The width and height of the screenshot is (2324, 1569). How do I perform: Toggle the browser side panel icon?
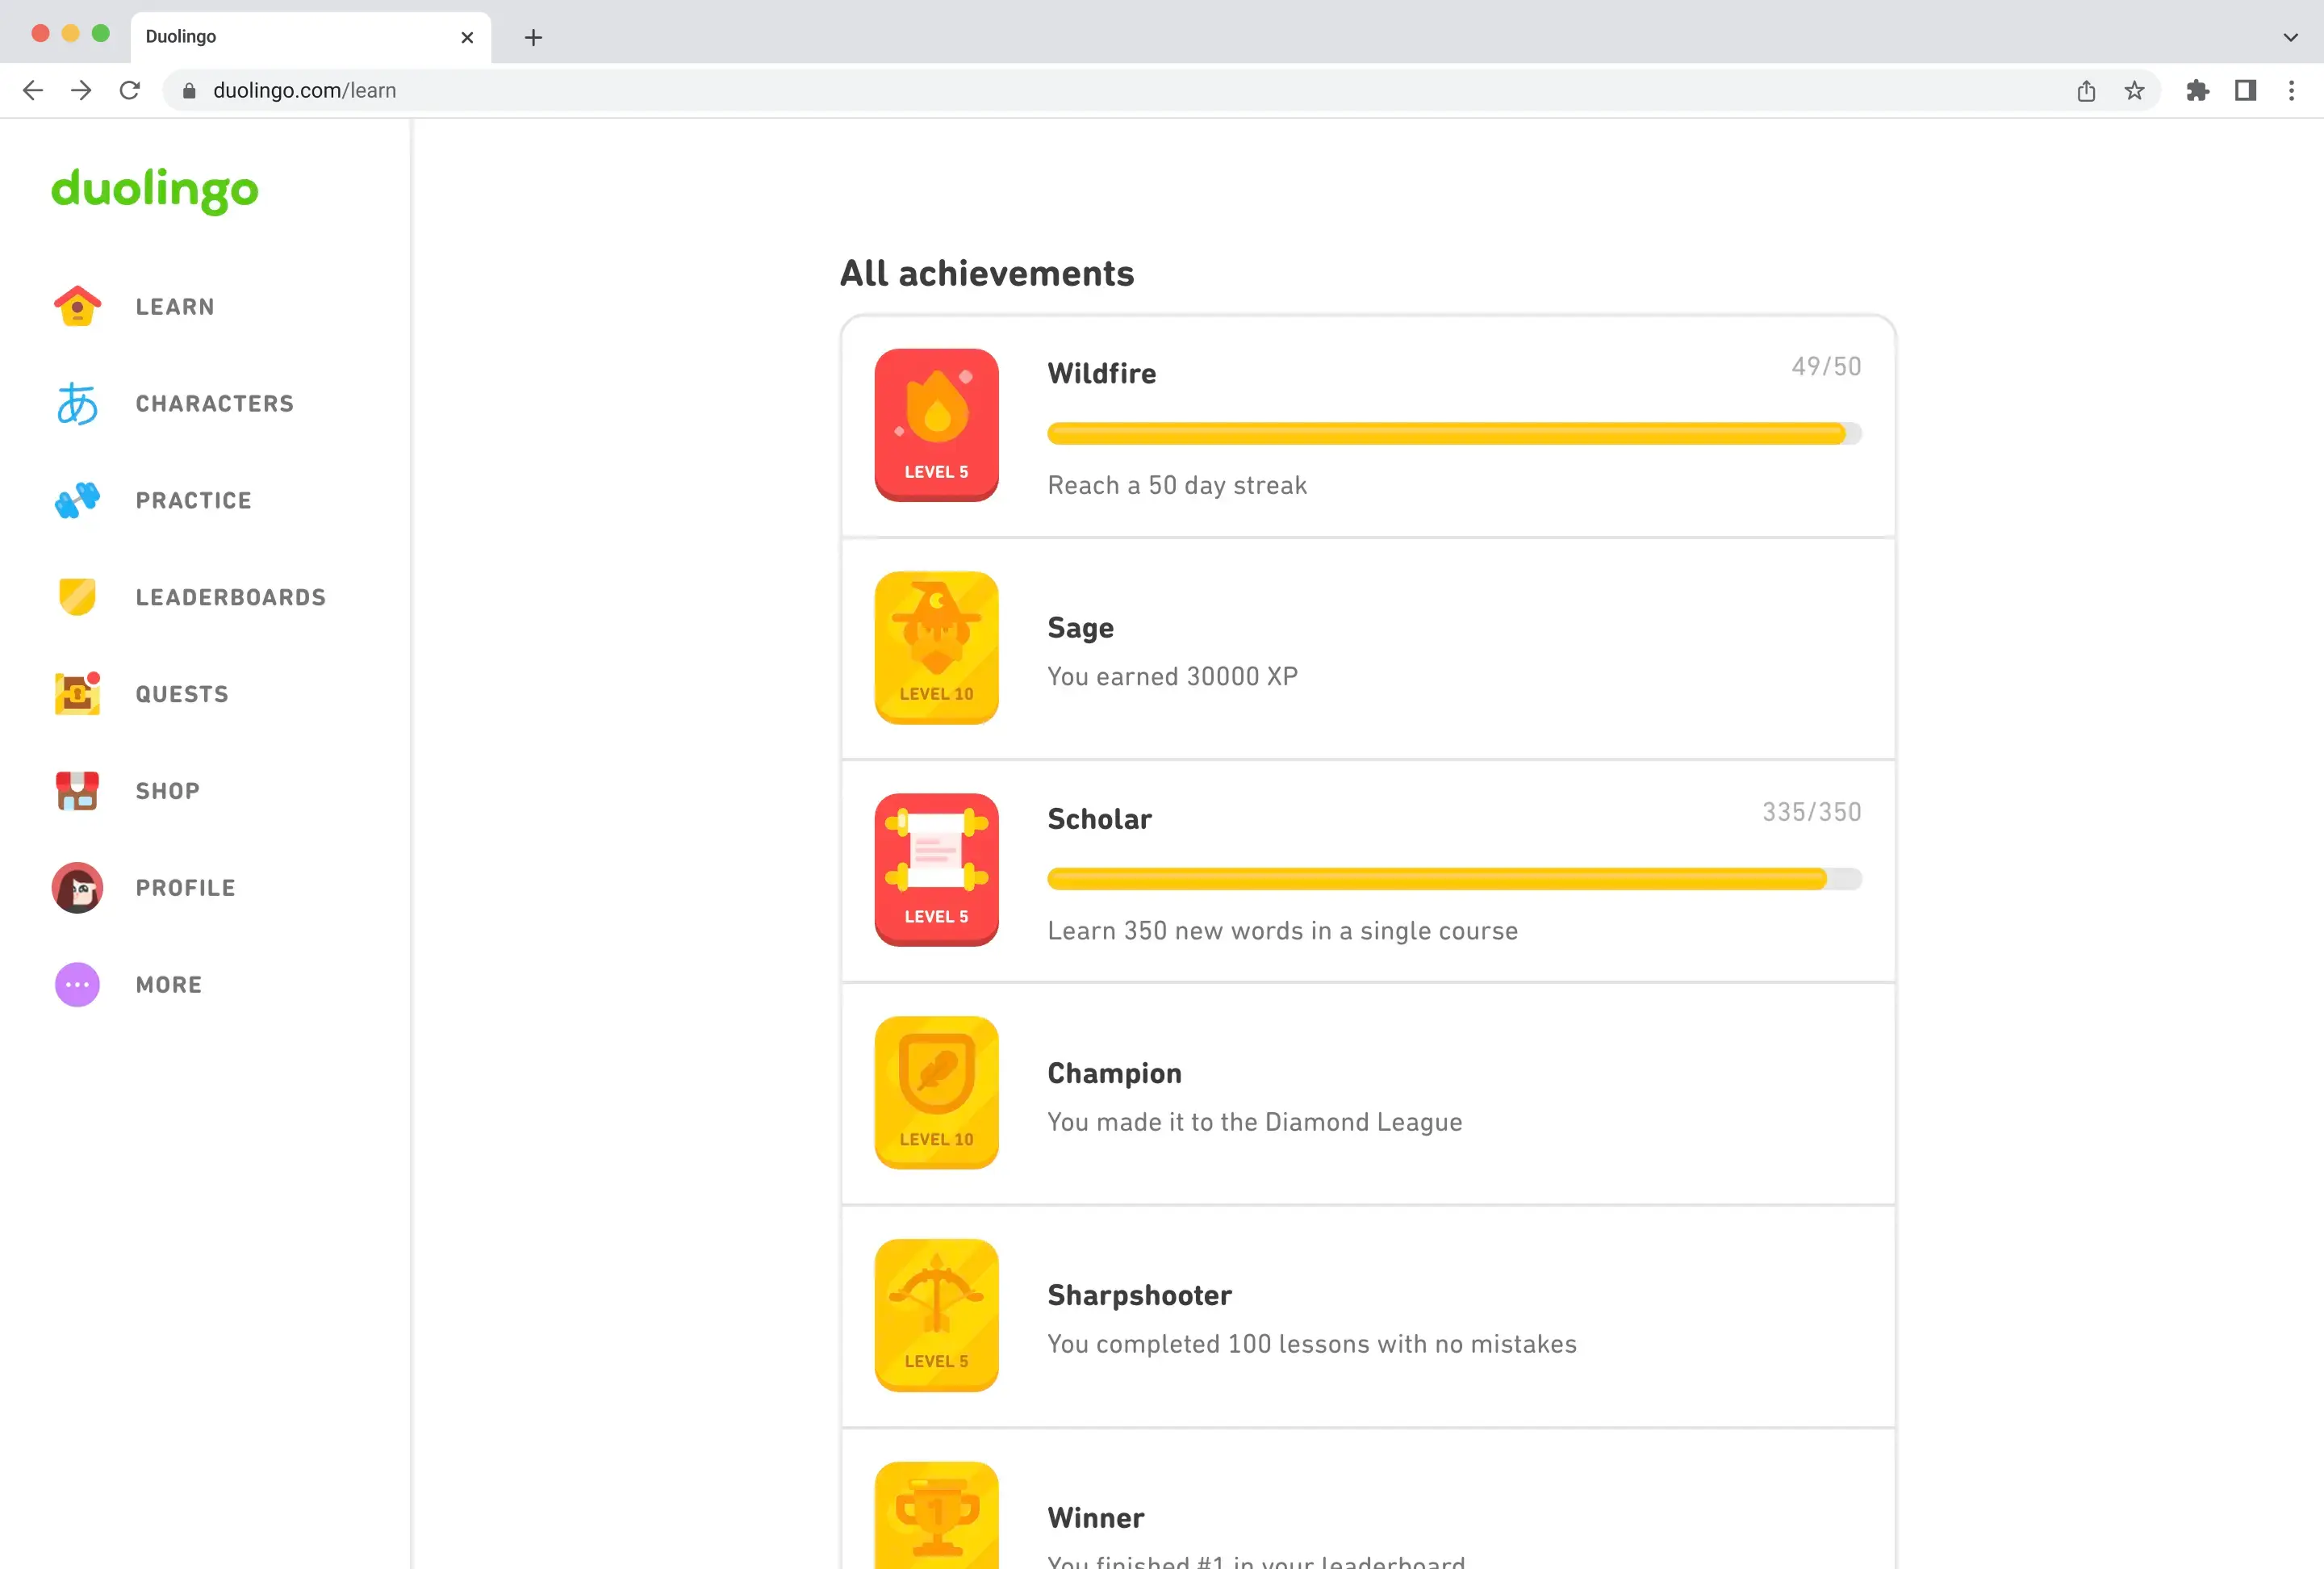(x=2245, y=91)
